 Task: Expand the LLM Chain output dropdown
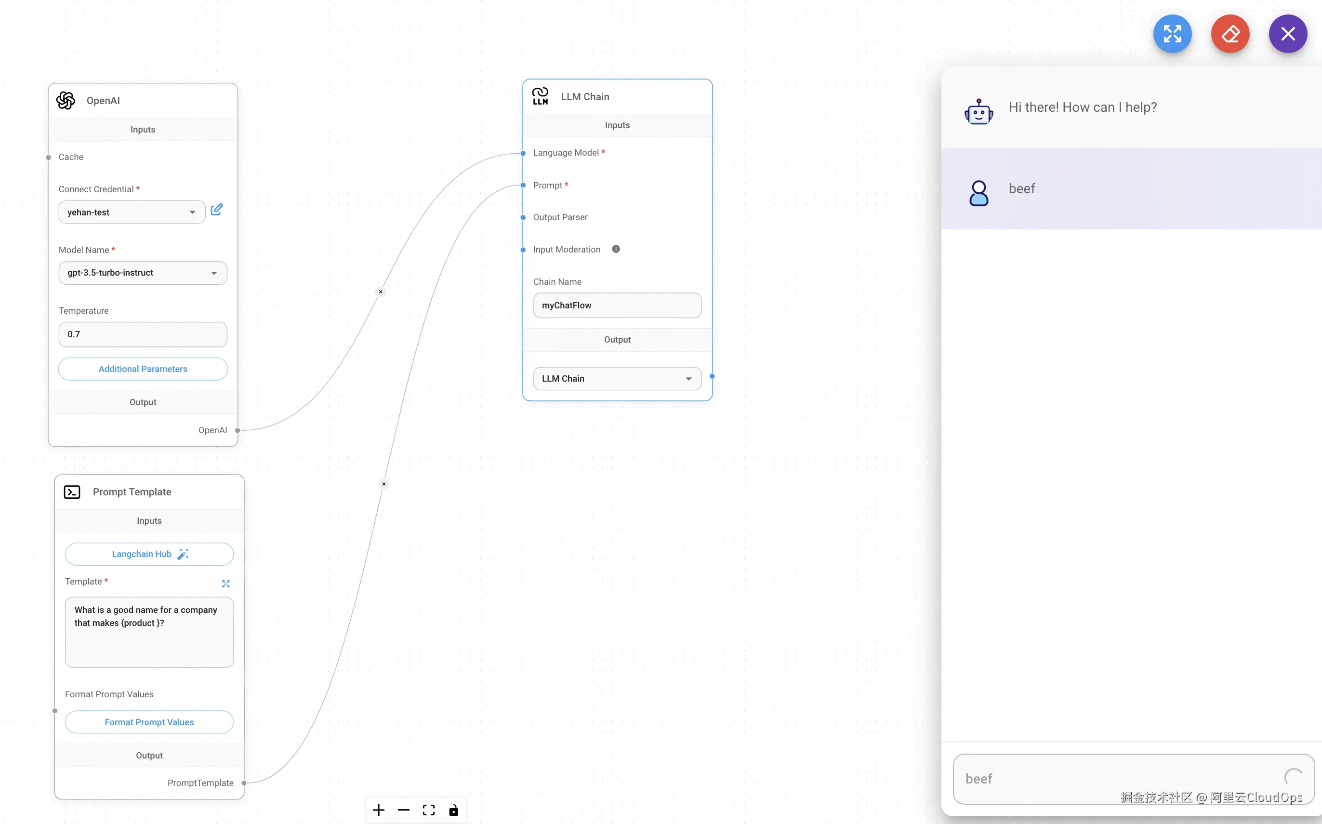[617, 379]
